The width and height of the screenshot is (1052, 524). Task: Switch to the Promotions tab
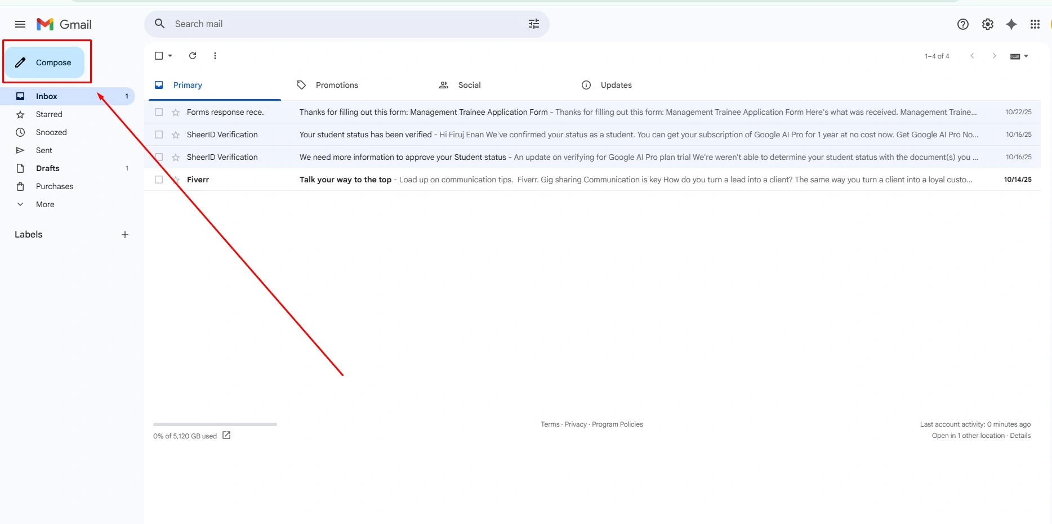click(337, 85)
